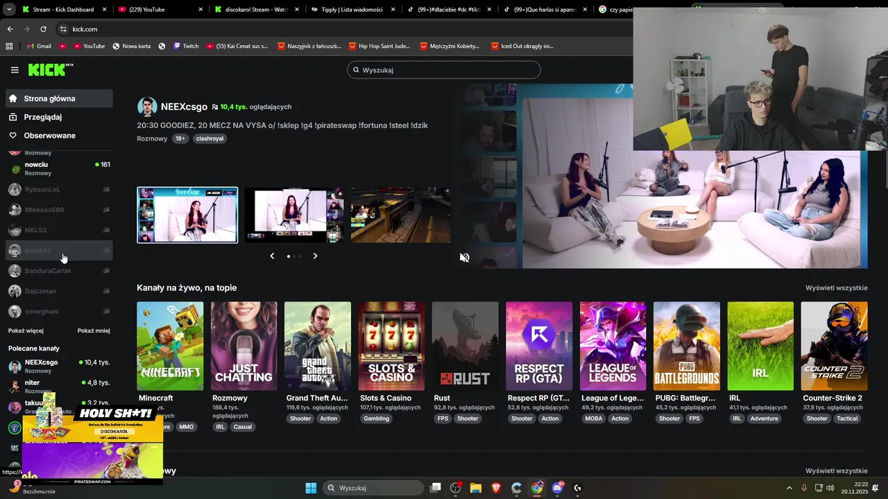The height and width of the screenshot is (499, 888).
Task: Open the League of Legends category card
Action: [613, 346]
